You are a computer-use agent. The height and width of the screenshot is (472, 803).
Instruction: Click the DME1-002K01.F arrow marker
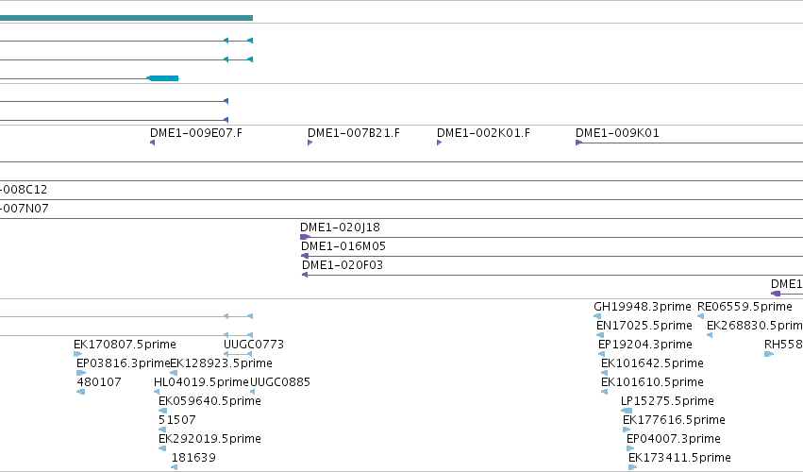tap(439, 143)
